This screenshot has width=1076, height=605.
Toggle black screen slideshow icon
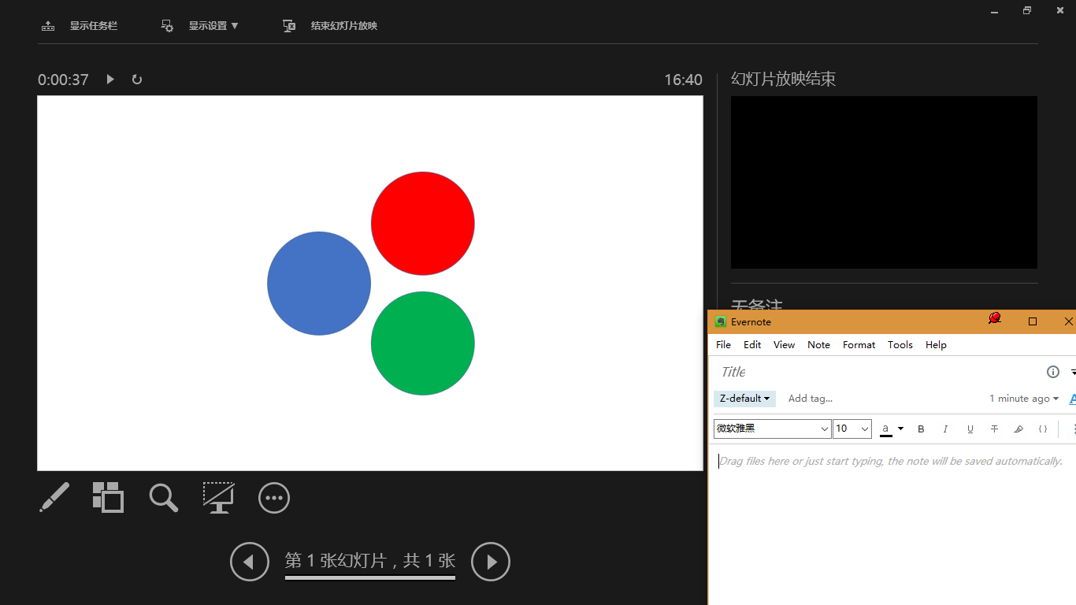(218, 498)
